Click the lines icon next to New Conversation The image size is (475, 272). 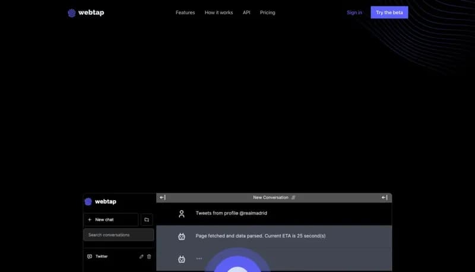pyautogui.click(x=293, y=198)
